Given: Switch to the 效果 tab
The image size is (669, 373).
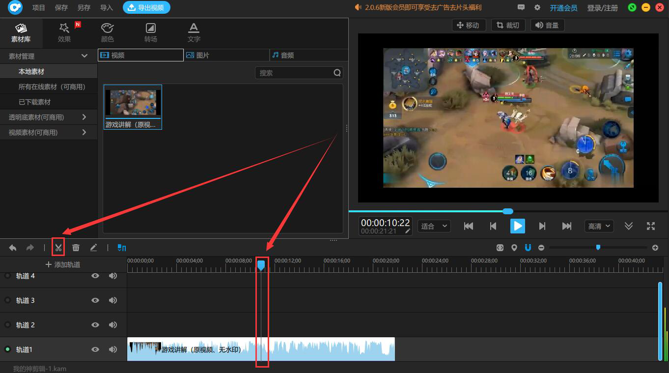Looking at the screenshot, I should coord(64,32).
